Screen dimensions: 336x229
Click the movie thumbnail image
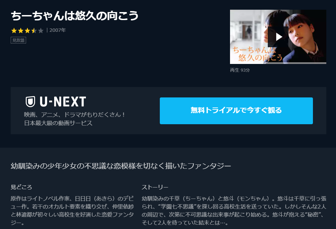278,37
